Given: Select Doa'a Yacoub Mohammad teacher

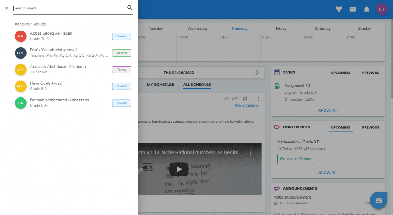Looking at the screenshot, I should tap(53, 52).
